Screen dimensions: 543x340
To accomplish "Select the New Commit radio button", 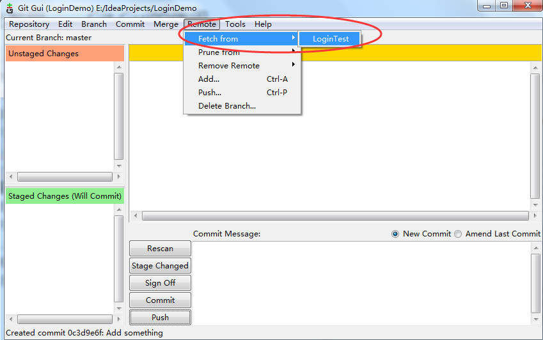I will [x=395, y=234].
